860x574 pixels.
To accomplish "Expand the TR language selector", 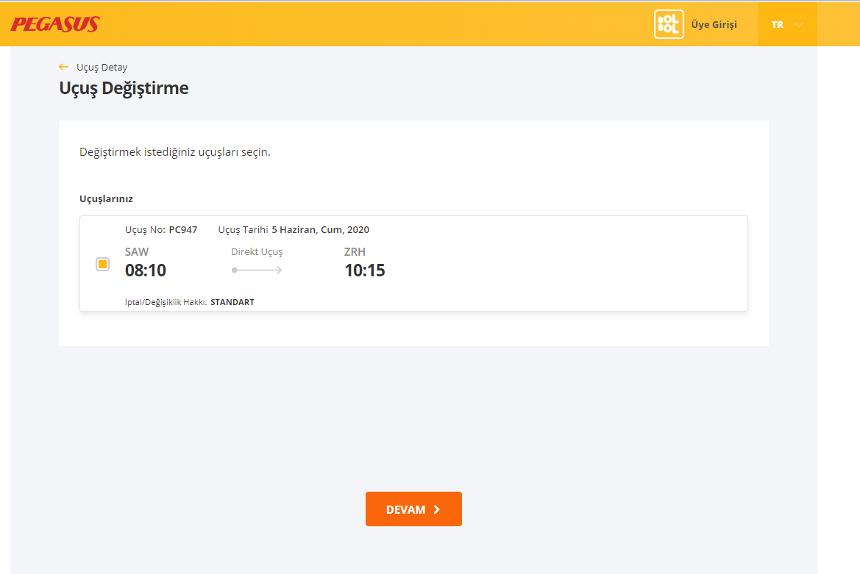I will [778, 24].
